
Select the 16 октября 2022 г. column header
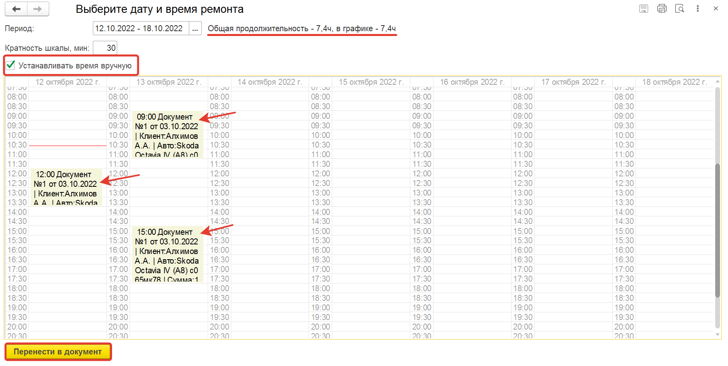pyautogui.click(x=472, y=82)
